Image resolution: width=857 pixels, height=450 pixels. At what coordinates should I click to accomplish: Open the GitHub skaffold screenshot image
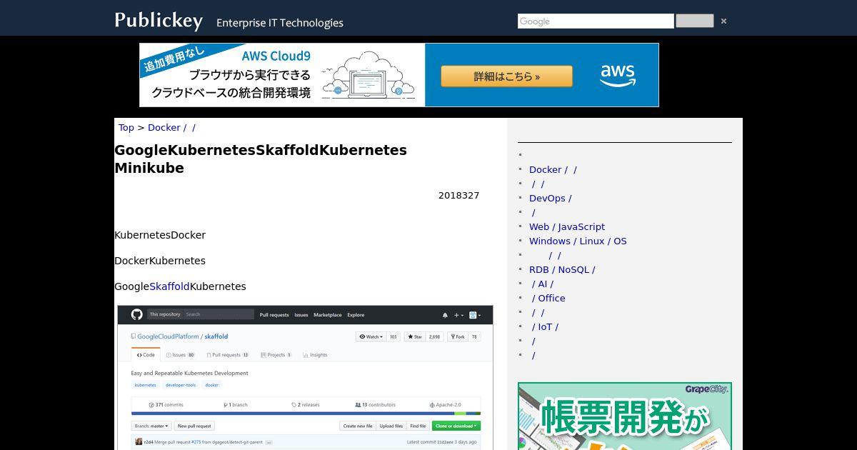pyautogui.click(x=305, y=378)
